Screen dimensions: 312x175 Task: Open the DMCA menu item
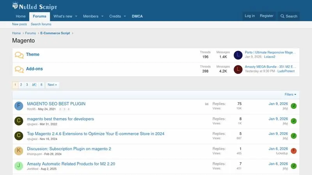point(137,16)
